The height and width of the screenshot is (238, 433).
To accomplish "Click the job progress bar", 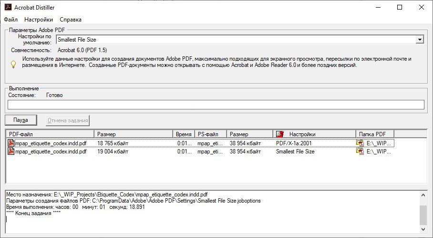I will tap(216, 105).
